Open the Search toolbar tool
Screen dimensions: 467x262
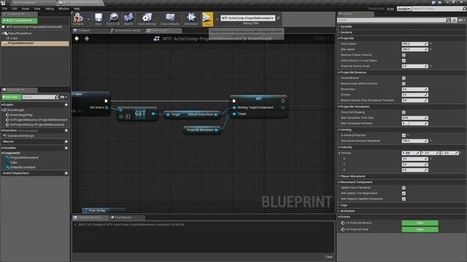click(x=128, y=19)
